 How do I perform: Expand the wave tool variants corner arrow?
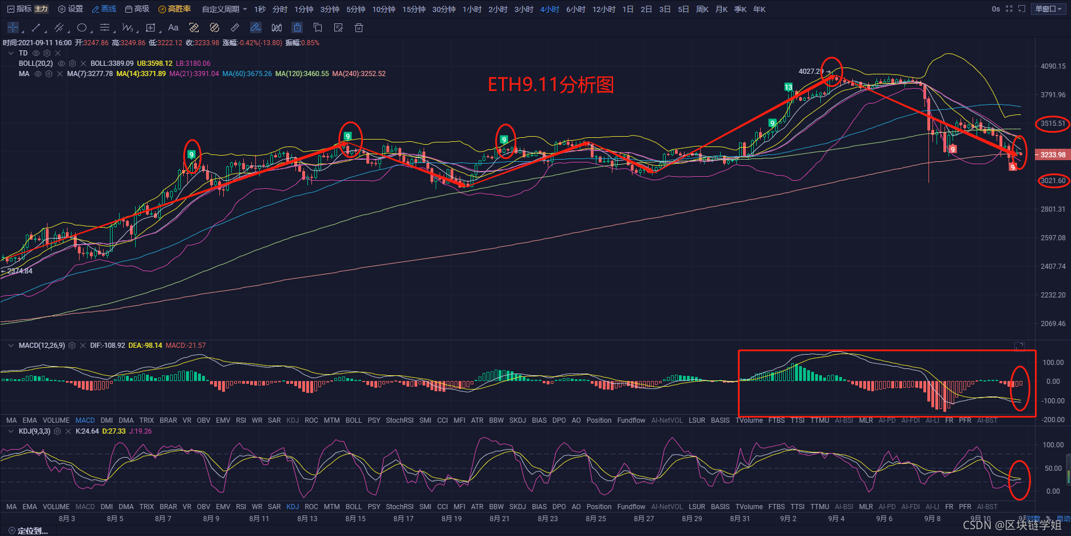click(x=136, y=33)
